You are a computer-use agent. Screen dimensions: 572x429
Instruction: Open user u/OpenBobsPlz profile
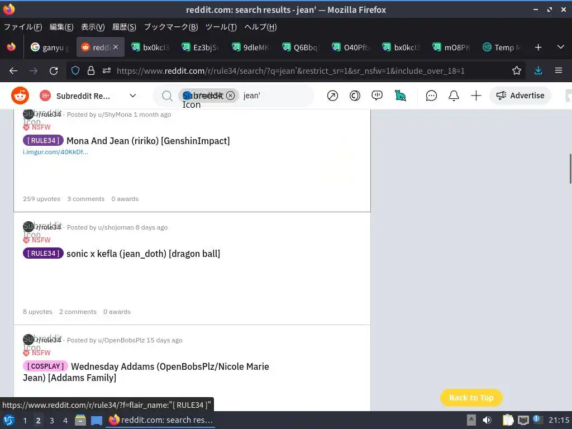point(121,340)
